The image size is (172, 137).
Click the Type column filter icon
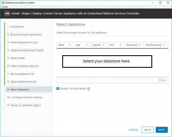pyautogui.click(x=87, y=45)
